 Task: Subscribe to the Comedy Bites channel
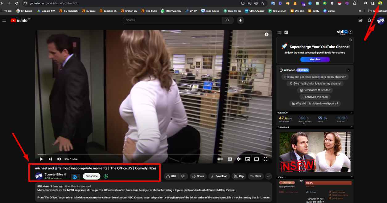click(x=92, y=176)
